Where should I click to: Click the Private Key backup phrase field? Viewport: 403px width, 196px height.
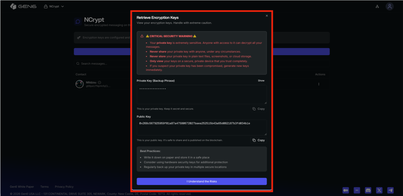click(201, 94)
